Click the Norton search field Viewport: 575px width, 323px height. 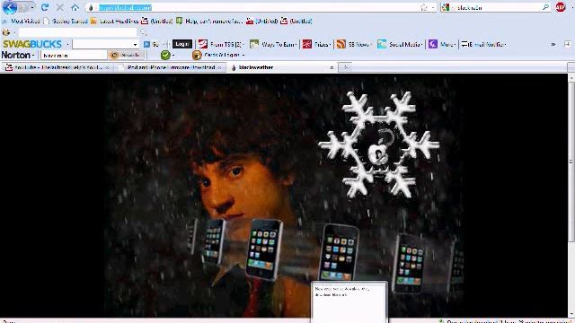point(74,56)
